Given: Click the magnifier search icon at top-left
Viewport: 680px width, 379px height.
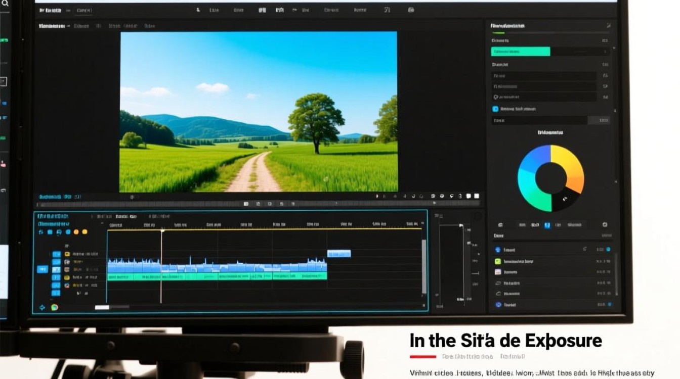Looking at the screenshot, I should [6, 4].
